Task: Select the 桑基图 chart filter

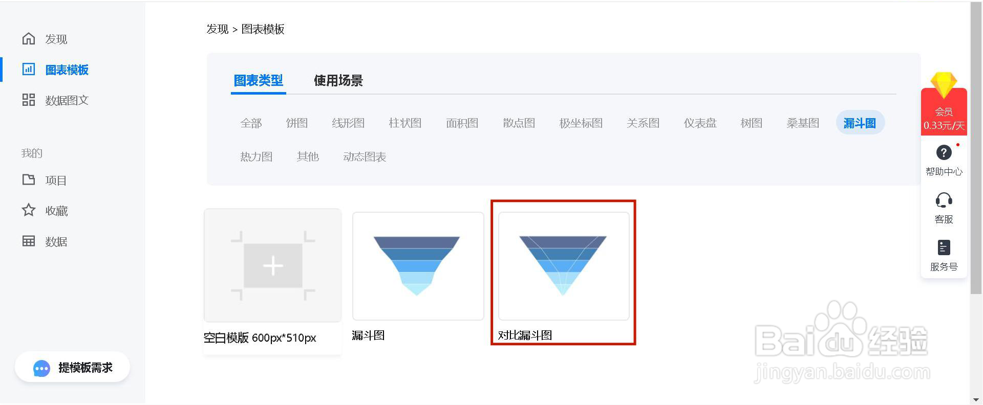Action: [x=803, y=123]
